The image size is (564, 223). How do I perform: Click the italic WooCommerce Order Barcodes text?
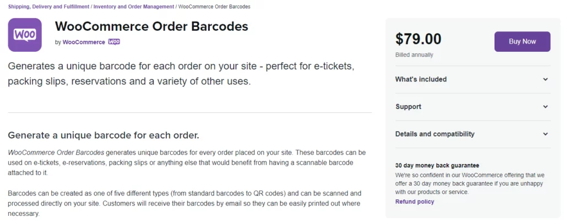tap(56, 153)
